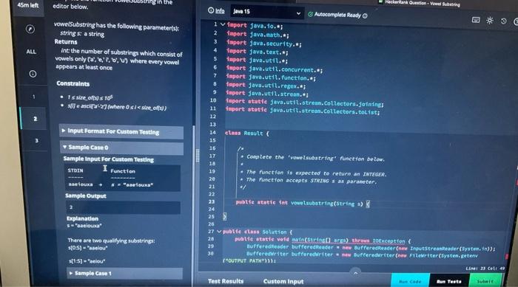Click the compass icon in the left sidebar
The height and width of the screenshot is (287, 518).
pos(30,30)
